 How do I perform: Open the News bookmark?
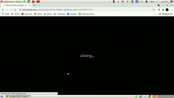click(x=48, y=14)
